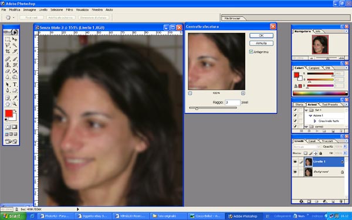Screen dimensions: 352x220
Task: Select the Lasso tool
Action: [8, 45]
